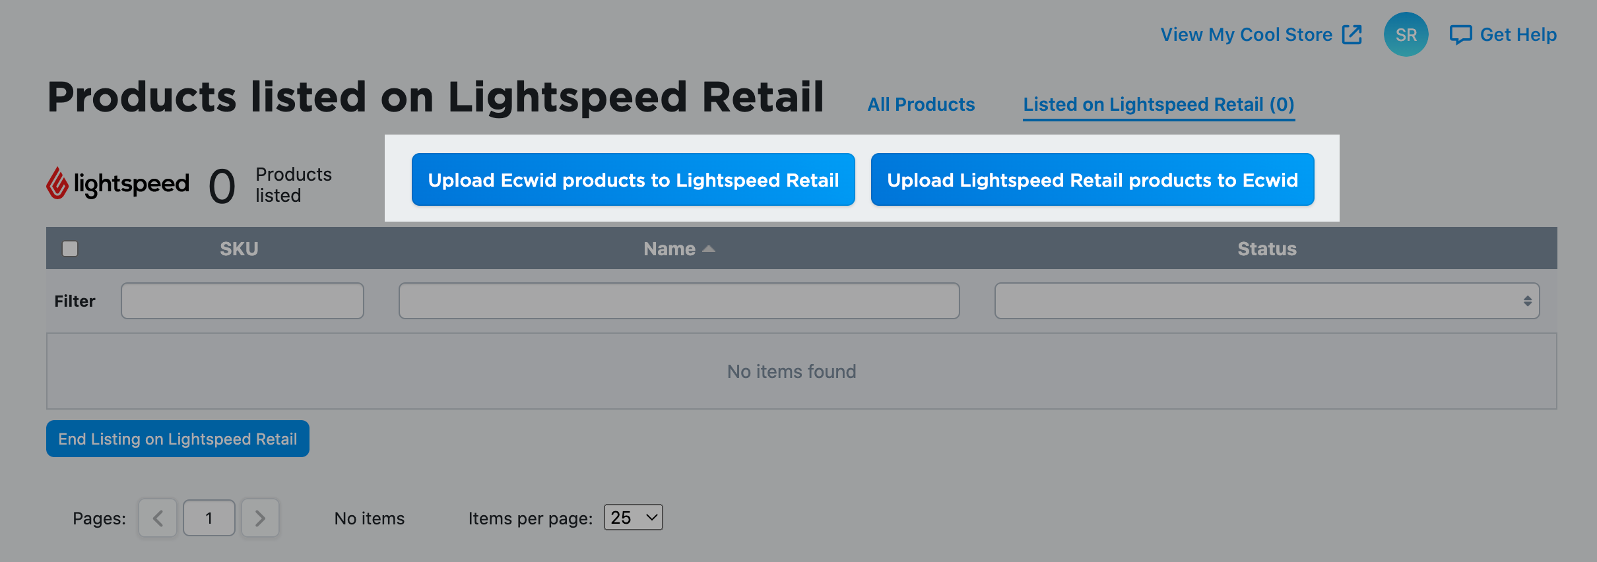Click the page number 1 box
This screenshot has width=1597, height=562.
pos(209,518)
